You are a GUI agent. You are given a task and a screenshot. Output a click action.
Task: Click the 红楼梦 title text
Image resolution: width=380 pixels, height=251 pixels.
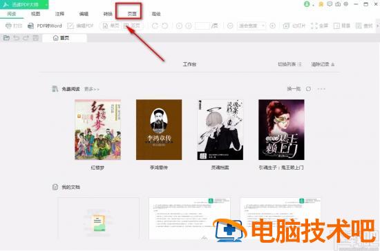click(x=97, y=168)
